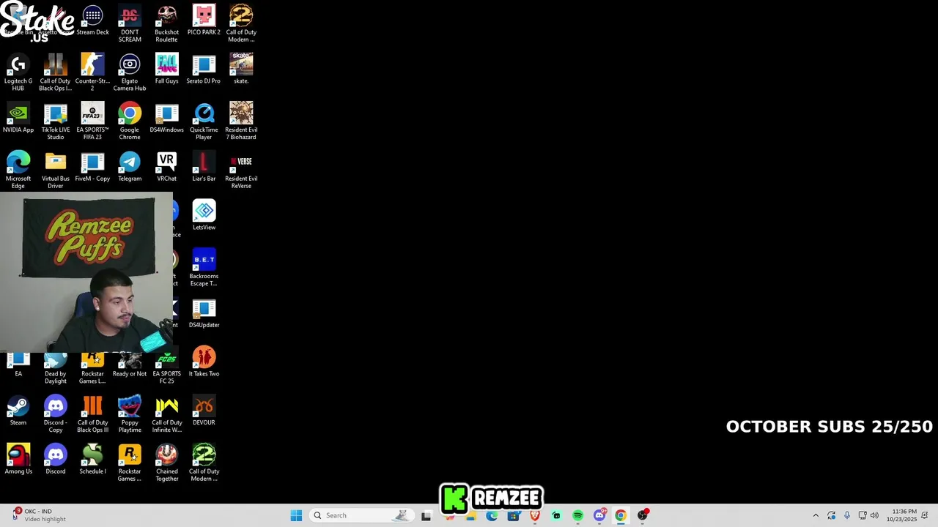Select the Logitech G HUB icon
The image size is (938, 527).
click(18, 72)
